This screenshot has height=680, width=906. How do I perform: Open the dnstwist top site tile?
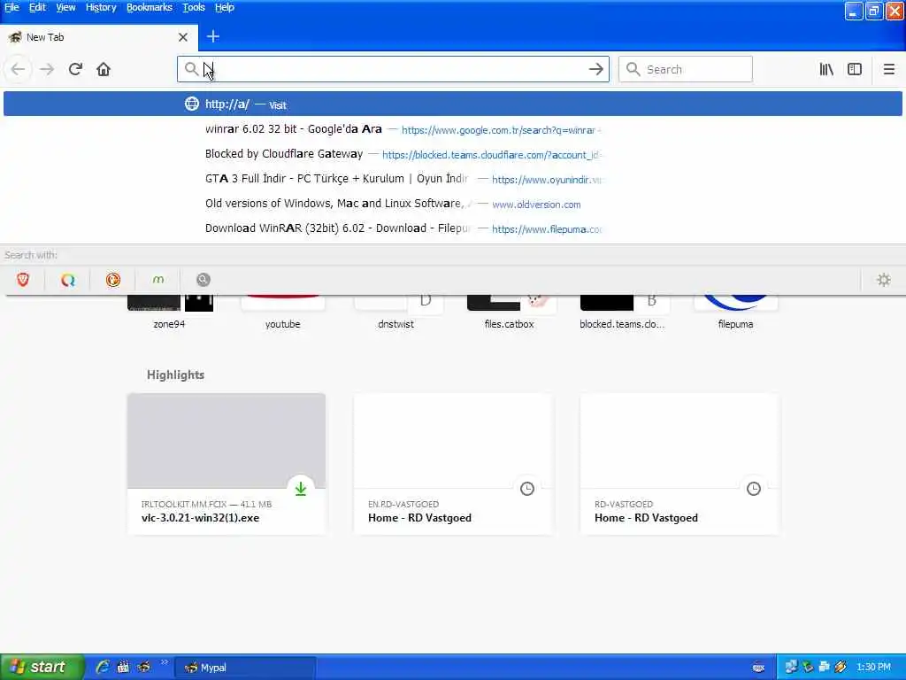[x=395, y=313]
